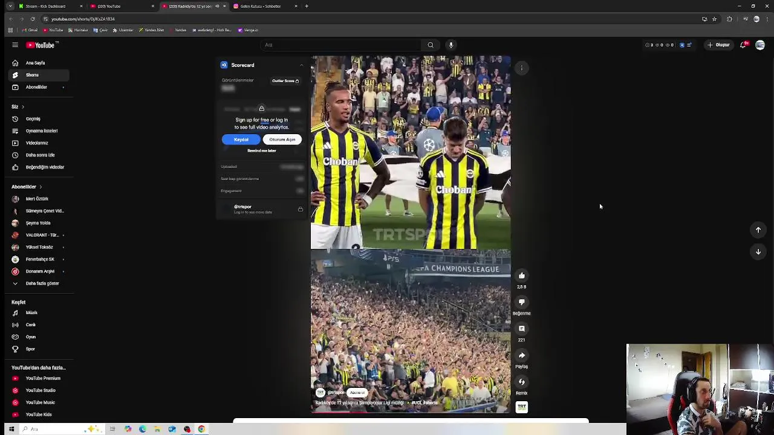Viewport: 774px width, 435px height.
Task: Go to previous short with up arrow
Action: tap(758, 230)
